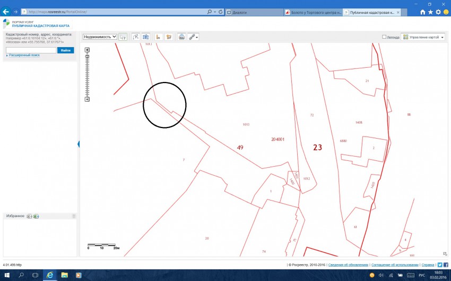Screen dimensions: 451x281
Task: Open the Соглашение об использовании link
Action: click(395, 264)
